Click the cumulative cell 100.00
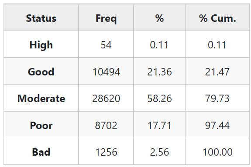251x167 pixels. [x=217, y=152]
